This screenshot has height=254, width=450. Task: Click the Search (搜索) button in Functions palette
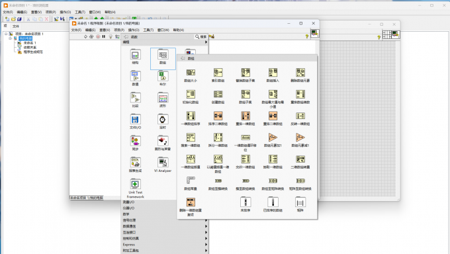pos(201,37)
